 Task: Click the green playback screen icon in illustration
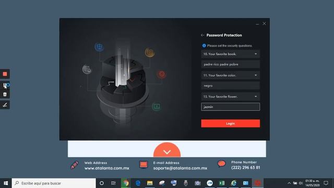[x=157, y=106]
